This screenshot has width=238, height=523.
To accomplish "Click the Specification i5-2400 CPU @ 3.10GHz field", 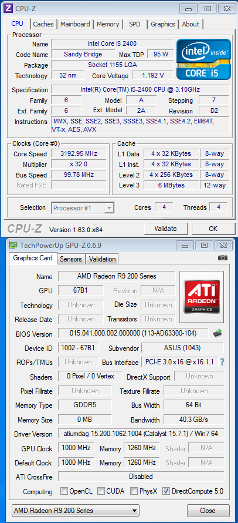I will pyautogui.click(x=140, y=89).
